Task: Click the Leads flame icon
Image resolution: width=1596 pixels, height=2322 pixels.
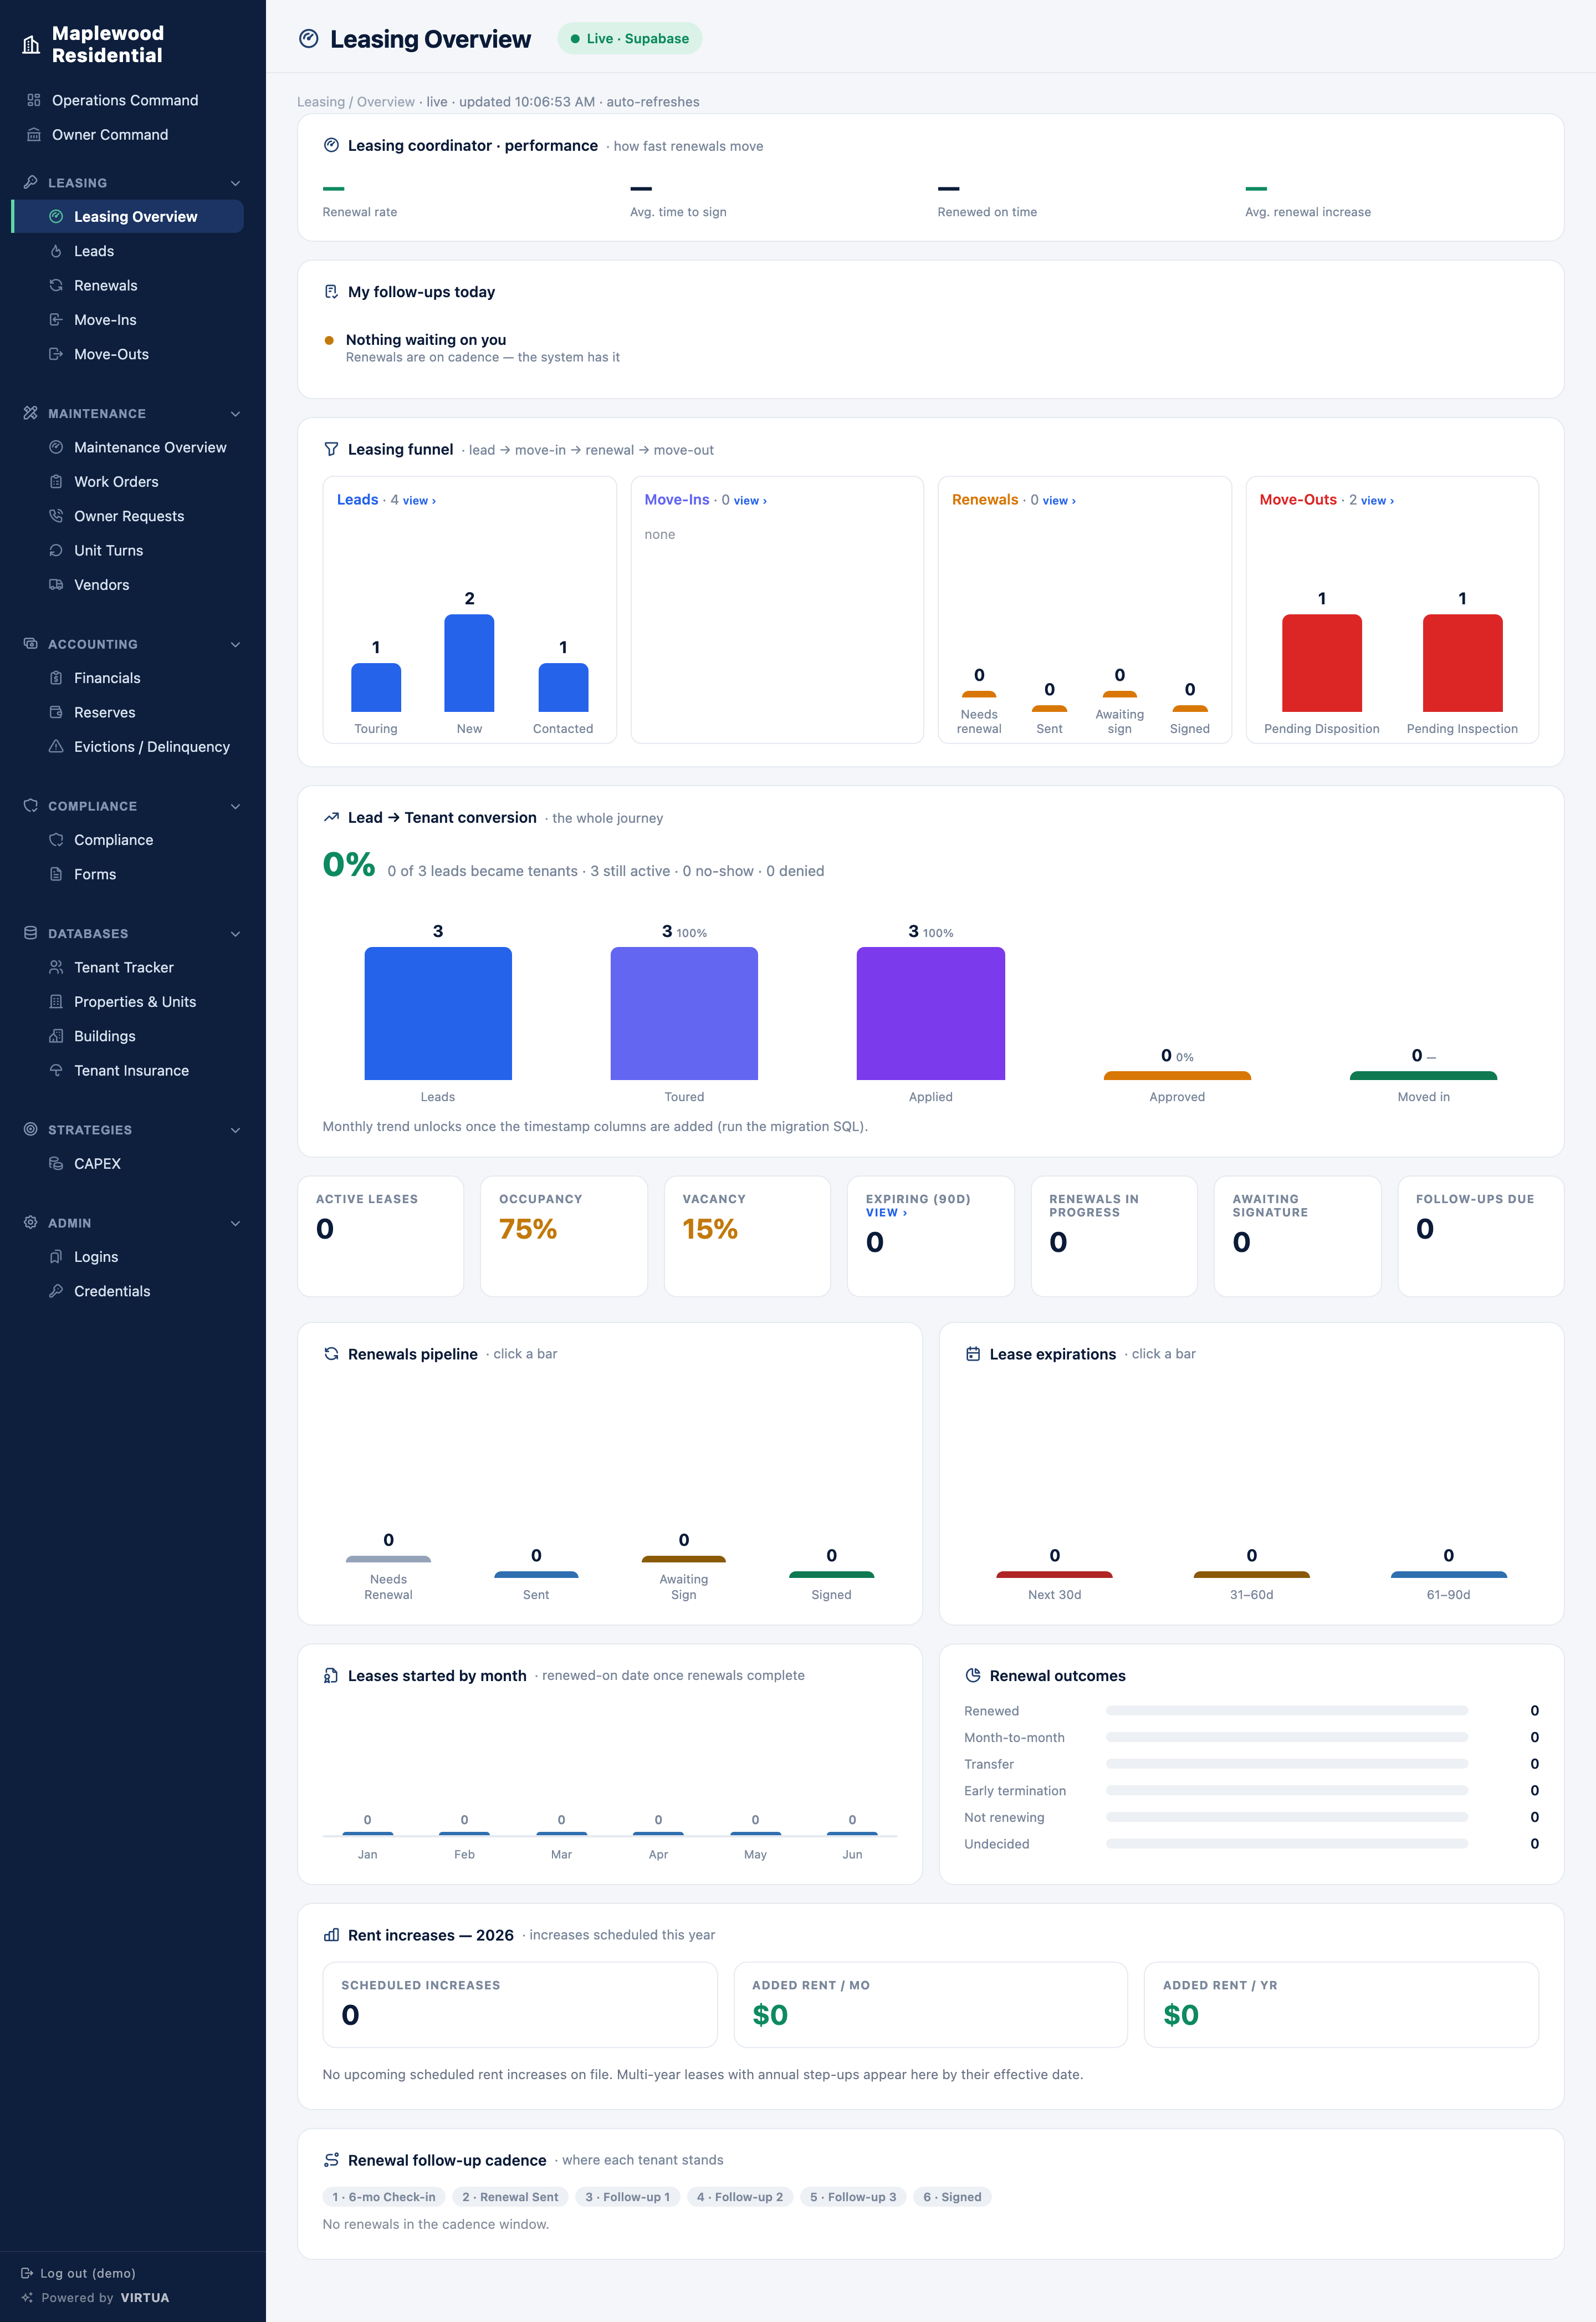Action: coord(56,251)
